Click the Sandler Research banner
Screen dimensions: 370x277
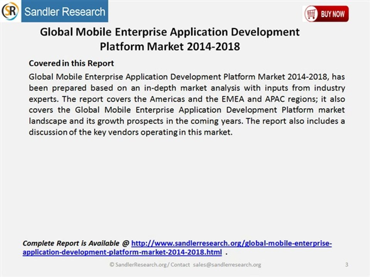click(x=65, y=11)
